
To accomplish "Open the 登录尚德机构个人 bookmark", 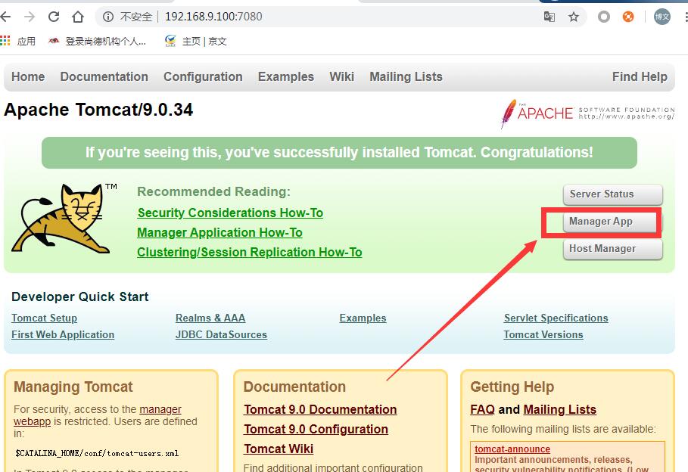I will click(x=97, y=42).
